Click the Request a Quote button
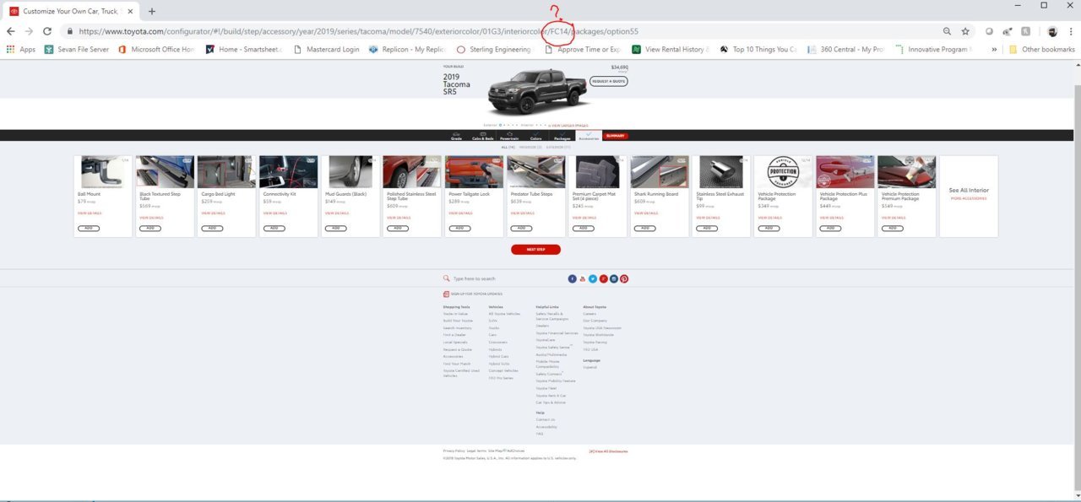The height and width of the screenshot is (502, 1081). tap(608, 81)
